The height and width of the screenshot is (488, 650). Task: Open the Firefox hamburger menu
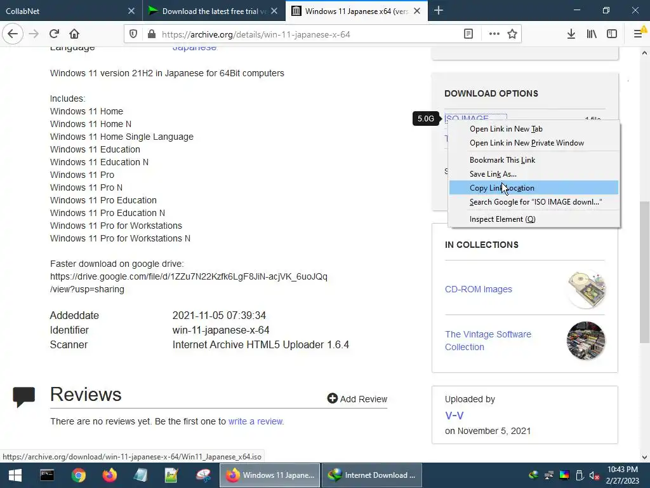639,34
